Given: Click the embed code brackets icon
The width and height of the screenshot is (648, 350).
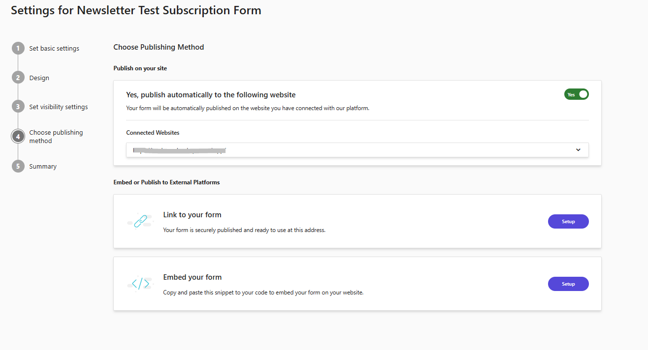Looking at the screenshot, I should 140,284.
